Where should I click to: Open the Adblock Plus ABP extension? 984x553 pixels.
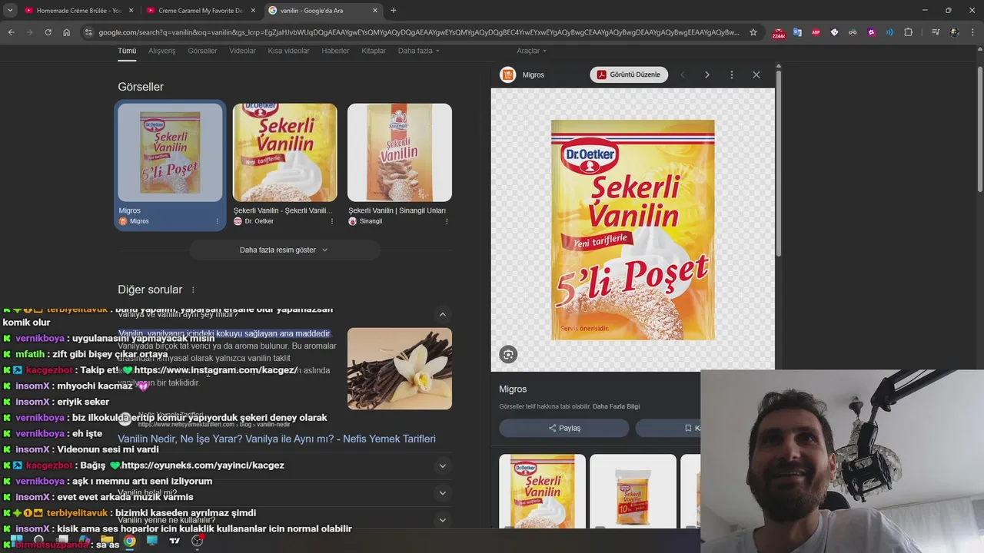[x=816, y=32]
